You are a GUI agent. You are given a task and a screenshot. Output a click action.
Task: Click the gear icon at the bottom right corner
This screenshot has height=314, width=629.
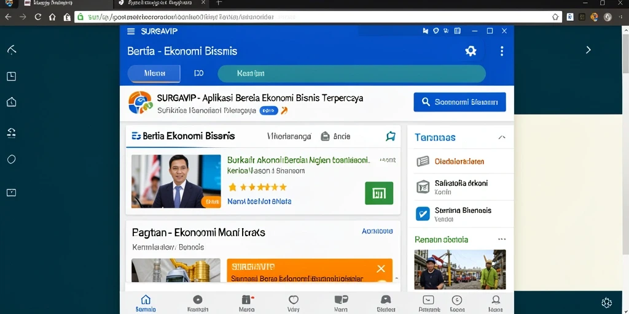[x=606, y=302]
